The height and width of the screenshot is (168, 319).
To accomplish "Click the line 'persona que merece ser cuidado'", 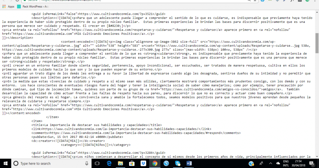I will (x=66, y=26).
